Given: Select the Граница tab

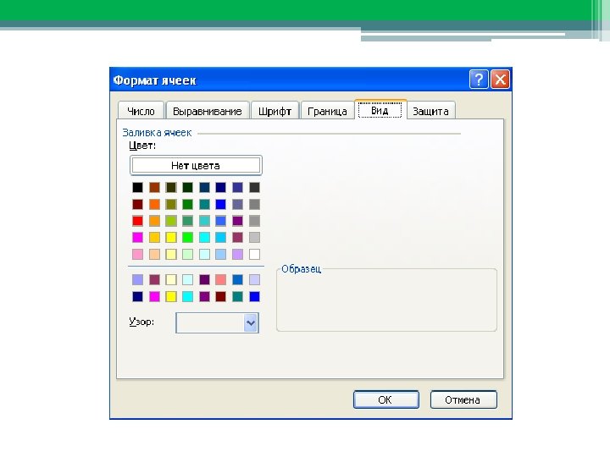Looking at the screenshot, I should pos(327,110).
